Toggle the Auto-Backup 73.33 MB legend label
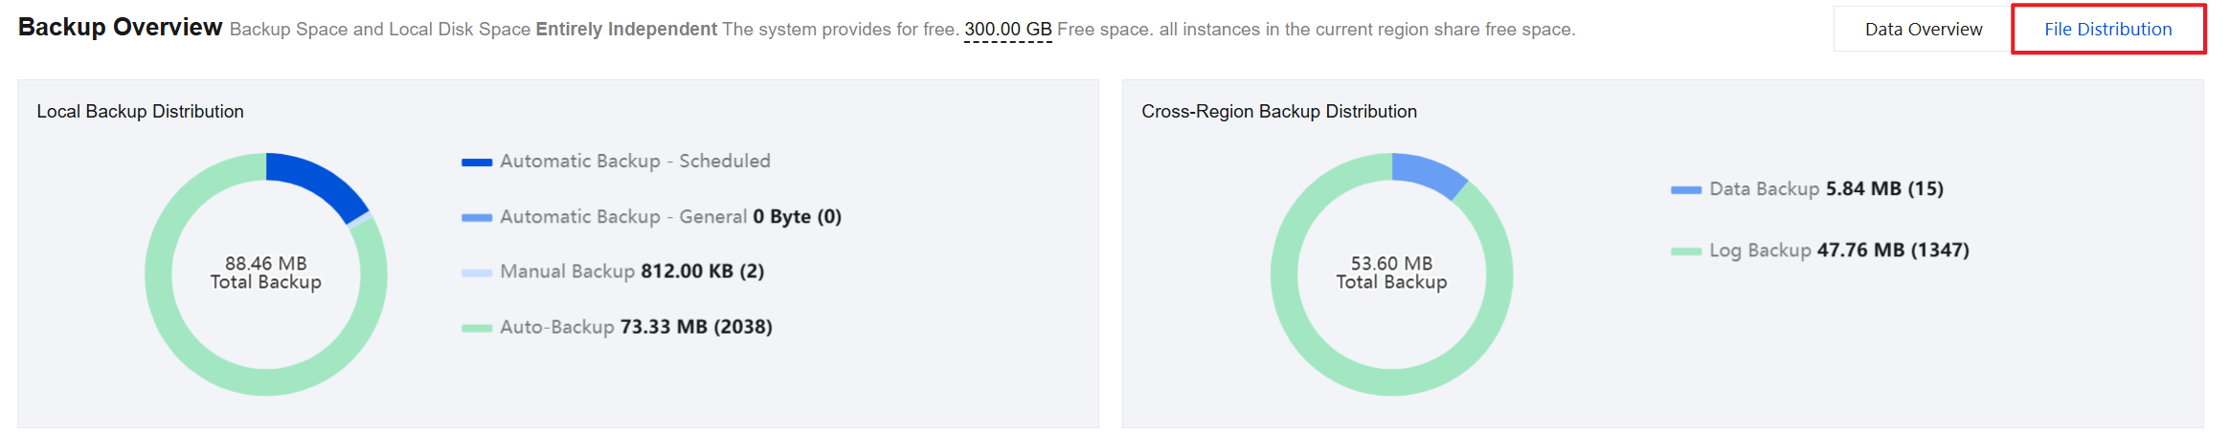 click(636, 327)
